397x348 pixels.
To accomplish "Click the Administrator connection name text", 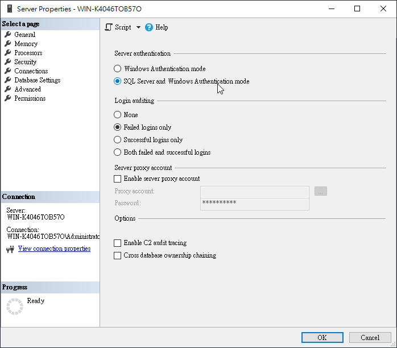I will click(53, 237).
